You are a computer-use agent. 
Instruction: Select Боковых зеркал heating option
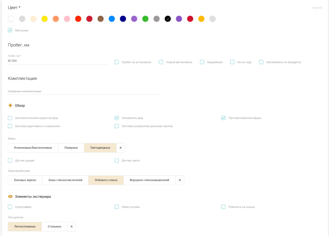[x=25, y=180]
